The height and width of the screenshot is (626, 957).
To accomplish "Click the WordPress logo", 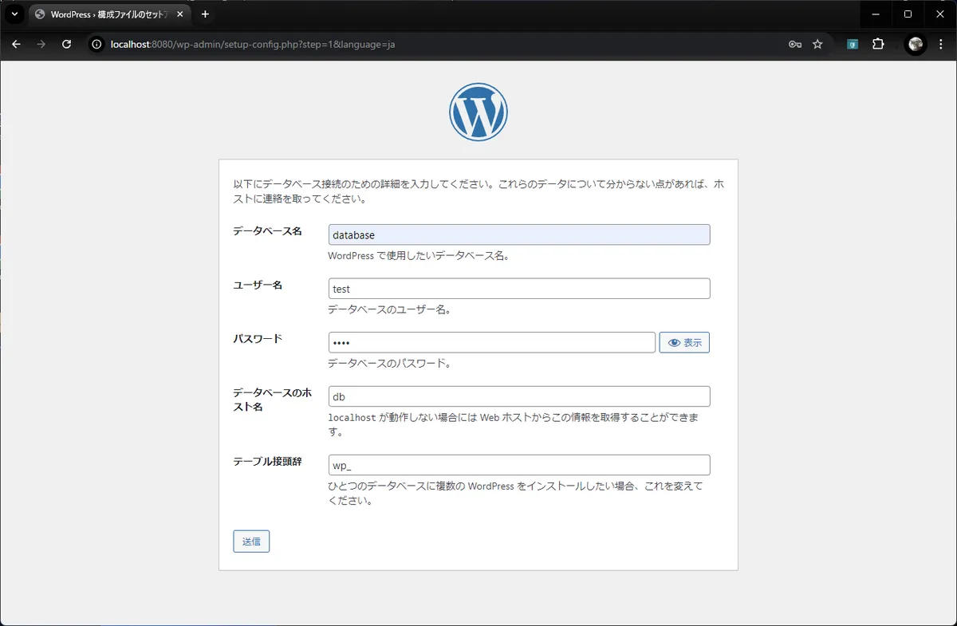I will pyautogui.click(x=478, y=112).
